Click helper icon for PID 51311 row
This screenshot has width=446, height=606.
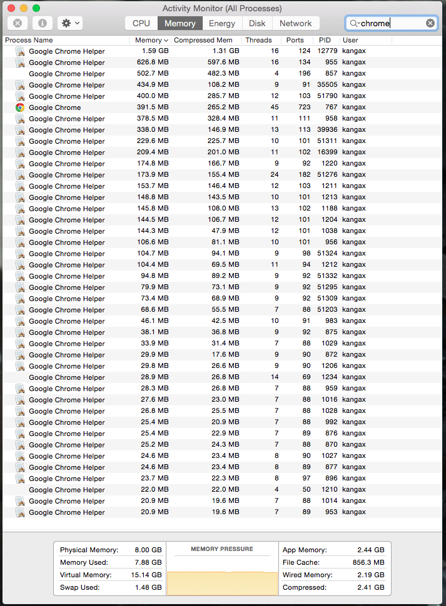click(20, 141)
